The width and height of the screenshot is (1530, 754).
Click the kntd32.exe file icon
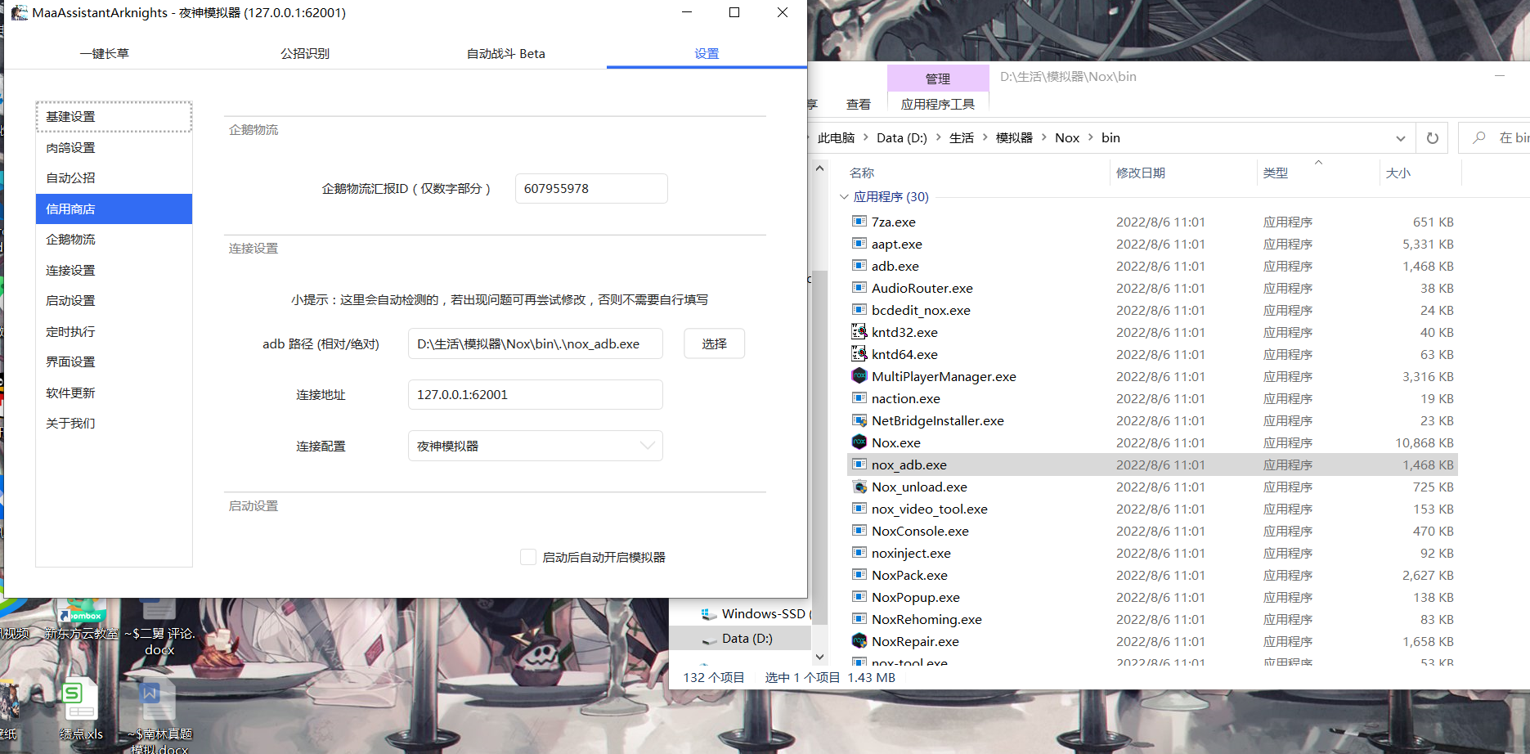click(x=859, y=332)
